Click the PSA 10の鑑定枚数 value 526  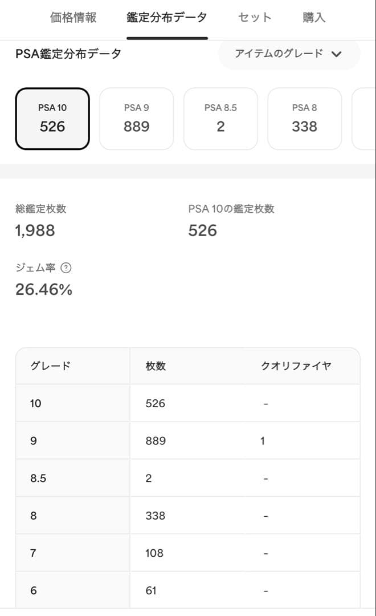pyautogui.click(x=203, y=231)
